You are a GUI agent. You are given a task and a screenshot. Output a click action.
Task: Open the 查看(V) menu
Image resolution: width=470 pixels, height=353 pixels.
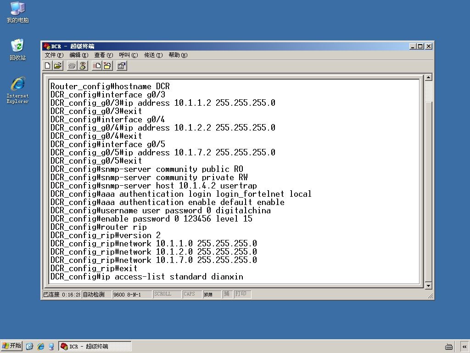coord(103,55)
